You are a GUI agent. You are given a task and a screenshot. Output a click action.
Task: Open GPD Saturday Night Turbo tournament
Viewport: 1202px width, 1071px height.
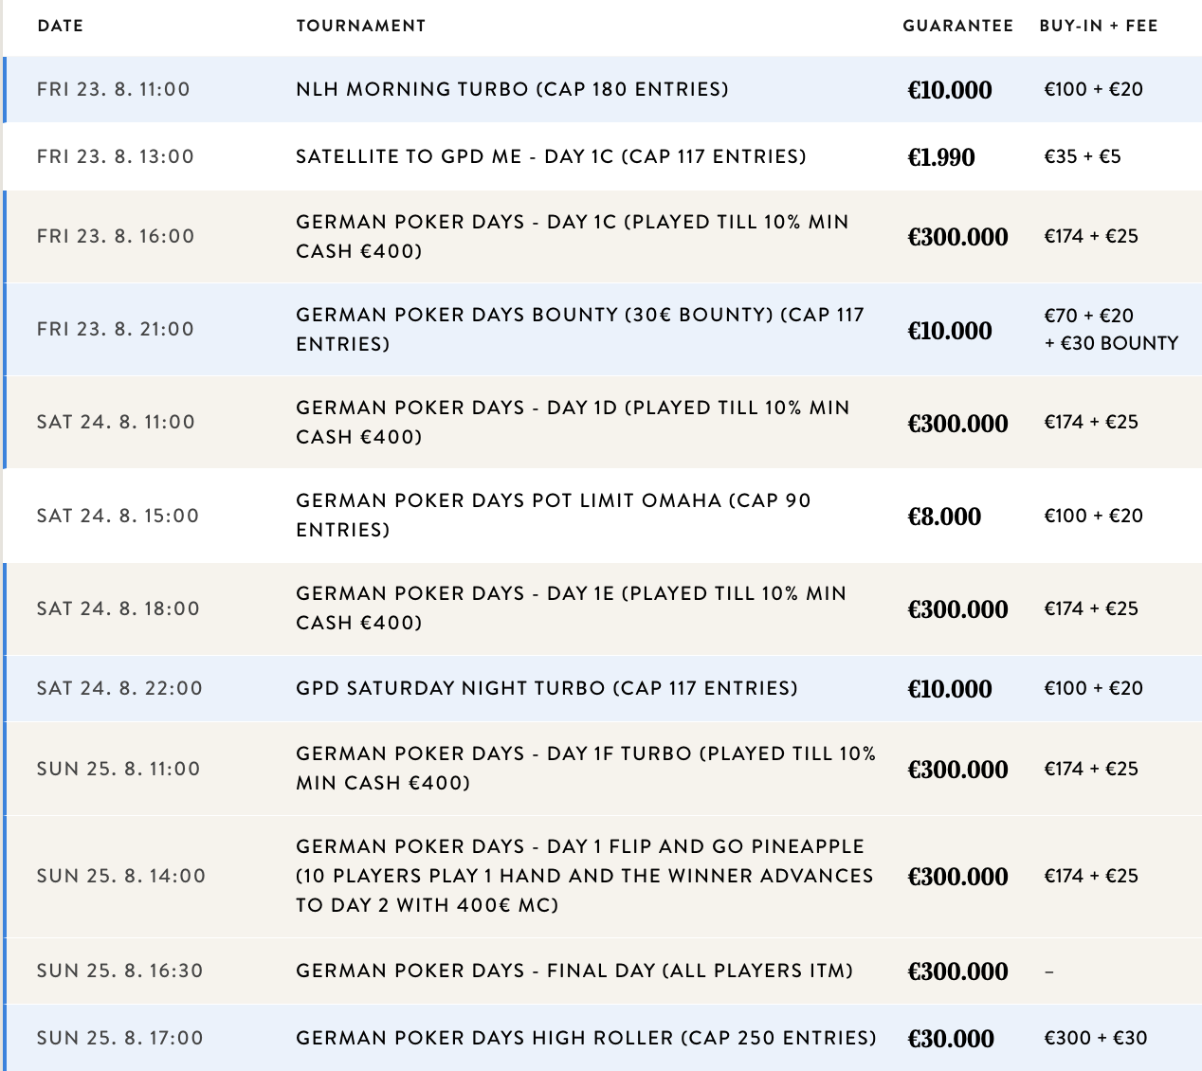(x=546, y=688)
